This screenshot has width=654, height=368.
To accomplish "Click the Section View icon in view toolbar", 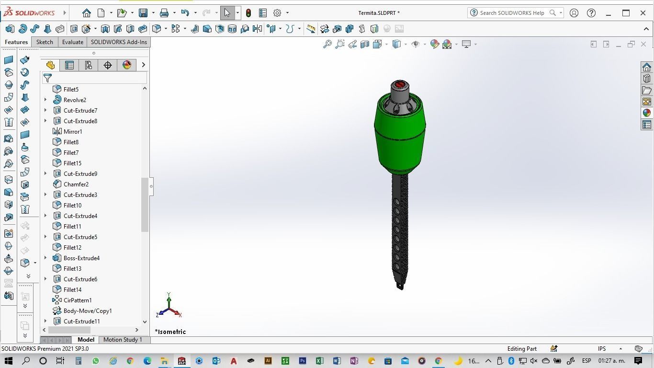I will pos(365,44).
